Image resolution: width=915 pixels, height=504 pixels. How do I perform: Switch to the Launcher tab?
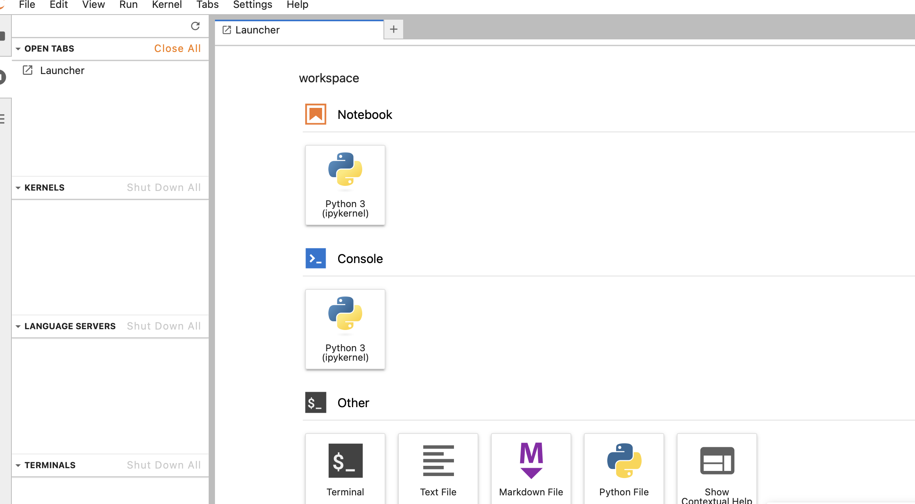point(257,30)
